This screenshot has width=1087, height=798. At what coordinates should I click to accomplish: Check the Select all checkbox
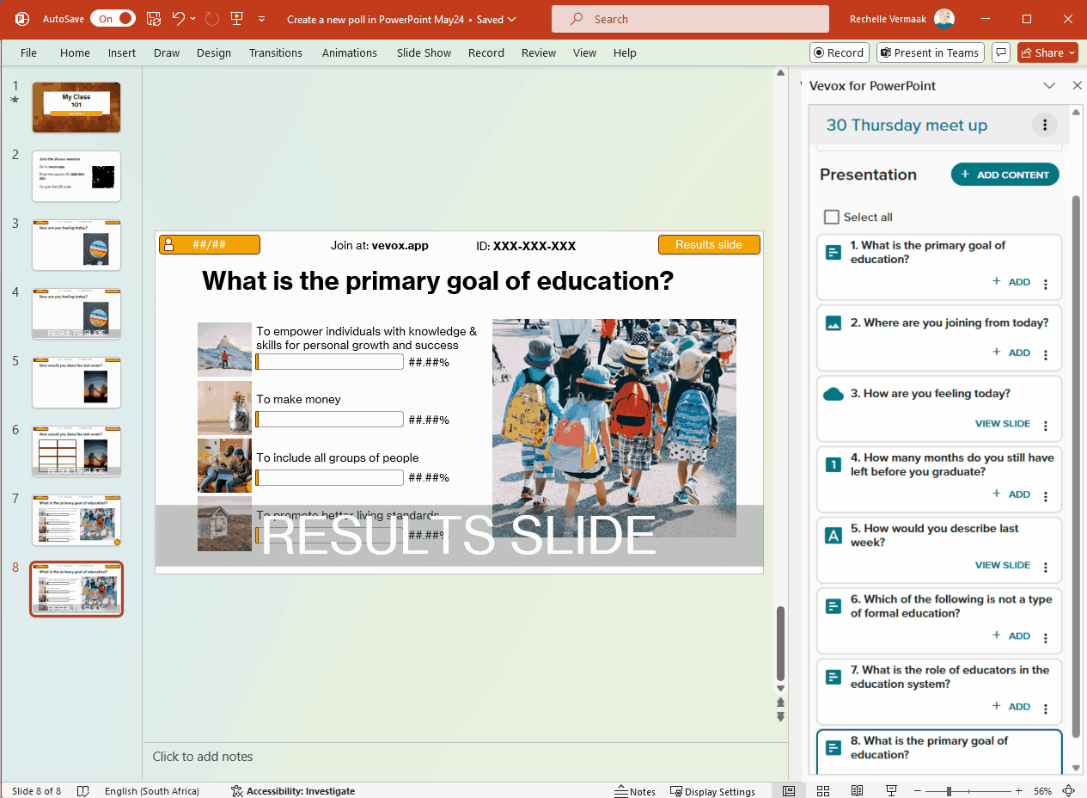831,217
